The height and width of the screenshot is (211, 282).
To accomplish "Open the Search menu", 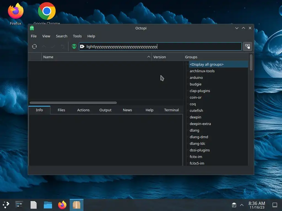I will [61, 36].
